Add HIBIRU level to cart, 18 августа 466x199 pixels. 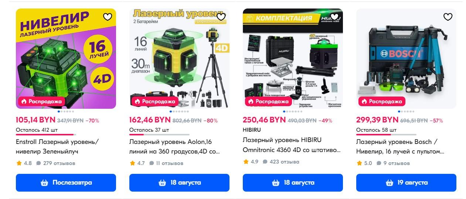coord(293,183)
